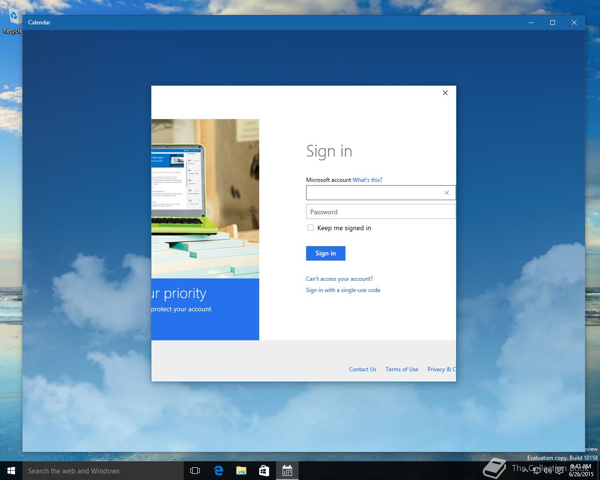This screenshot has height=480, width=600.
Task: Click the laptop promotional image in the dialog
Action: pos(205,199)
